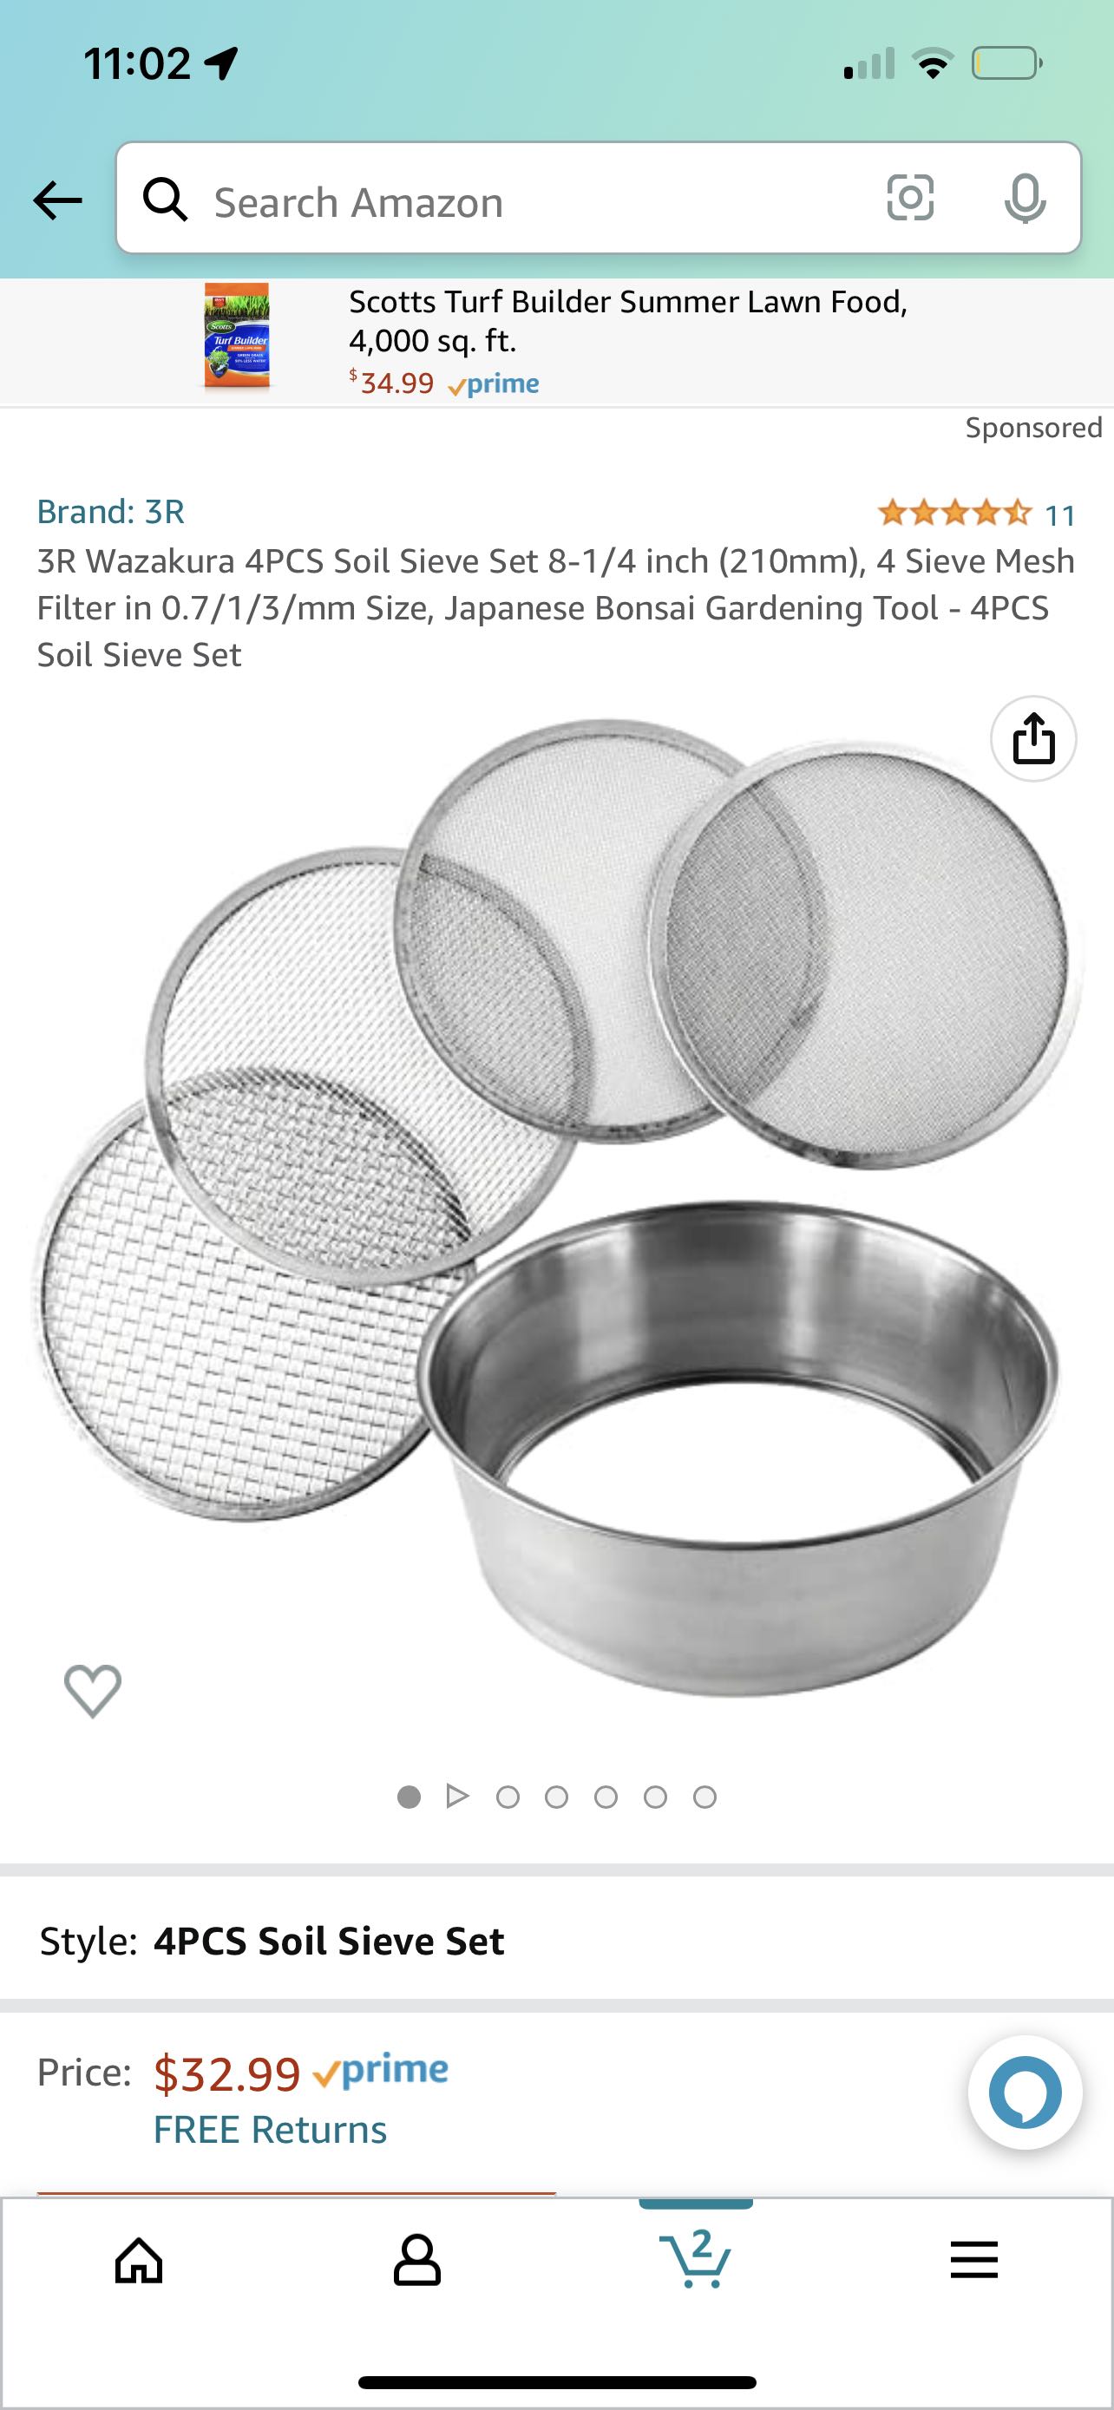Screen dimensions: 1114x2410
Task: Open the 11 customer ratings
Action: click(977, 514)
